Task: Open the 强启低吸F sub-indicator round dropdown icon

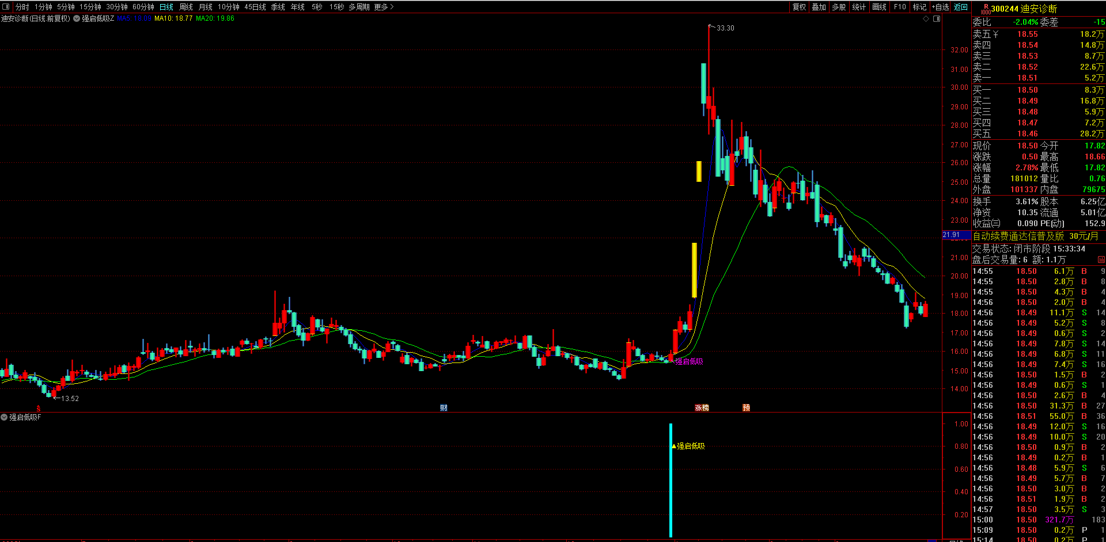Action: [4, 417]
